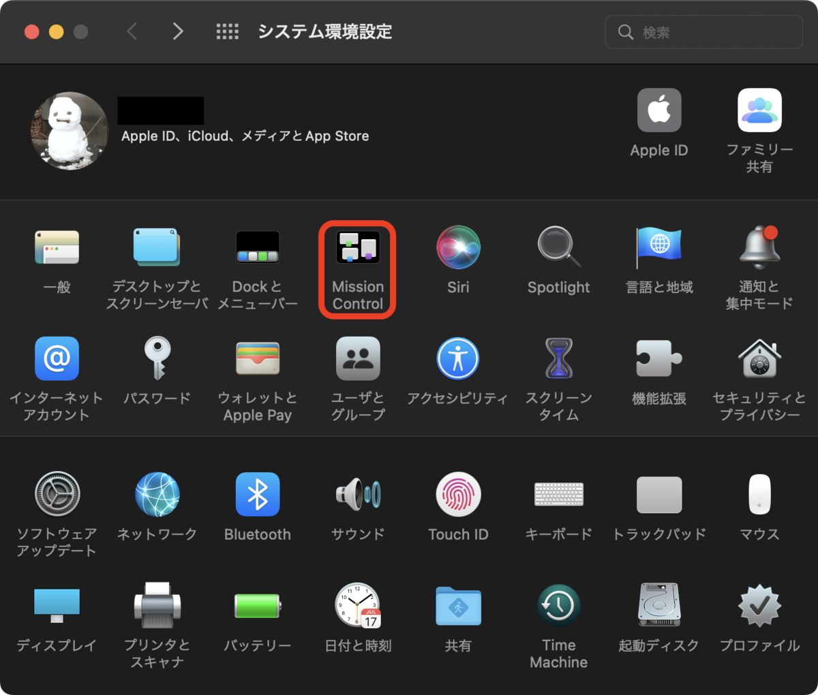Open Mission Control preferences
The height and width of the screenshot is (695, 818).
pos(358,247)
